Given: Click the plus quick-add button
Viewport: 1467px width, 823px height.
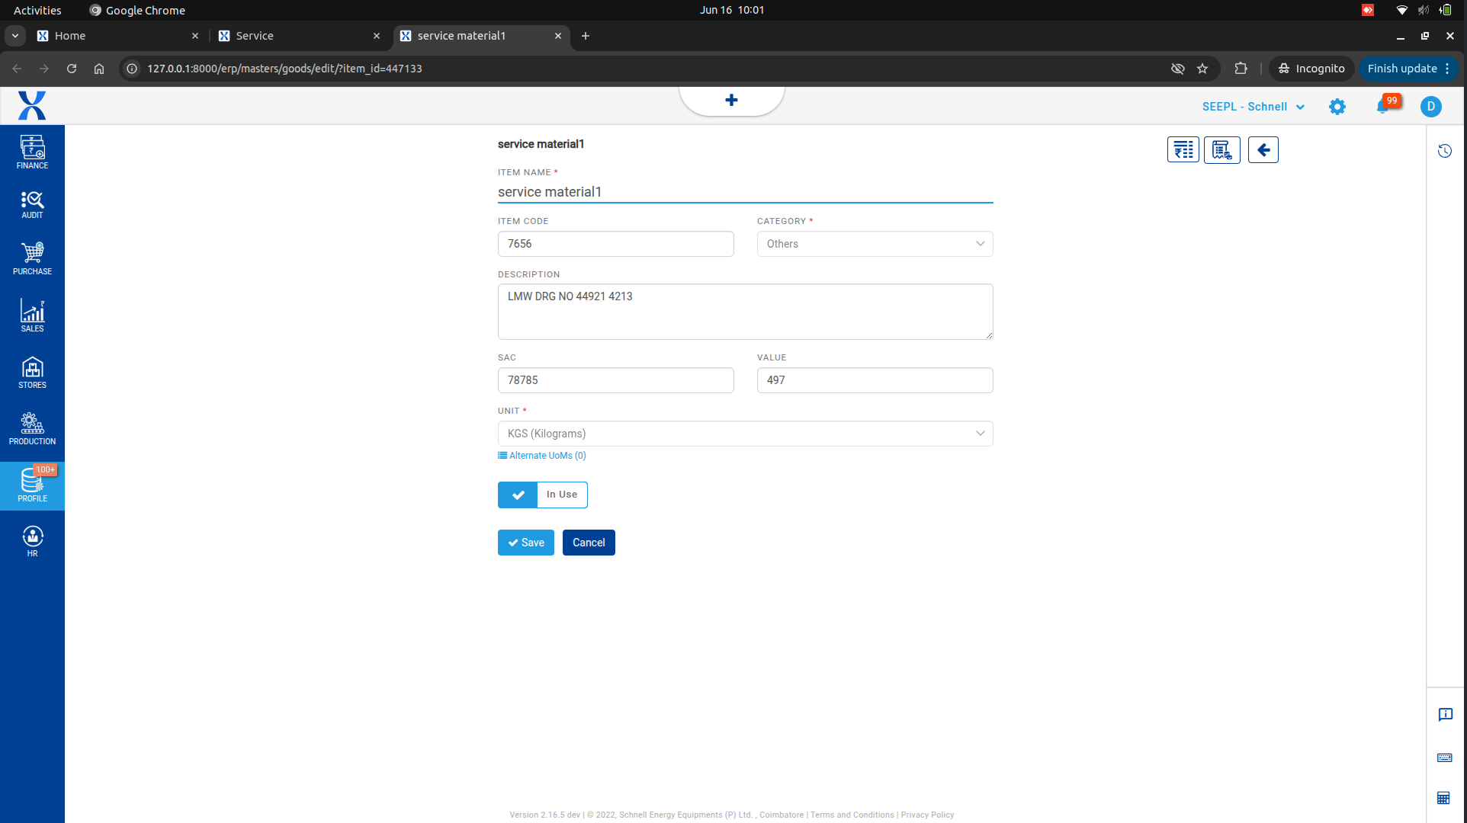Looking at the screenshot, I should [x=731, y=100].
